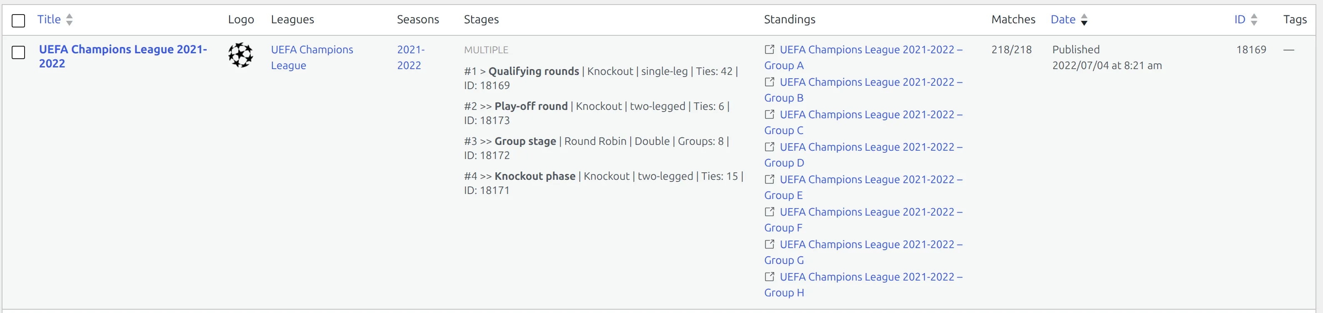This screenshot has width=1323, height=313.
Task: Open external link icon for Group A standing
Action: pyautogui.click(x=769, y=49)
